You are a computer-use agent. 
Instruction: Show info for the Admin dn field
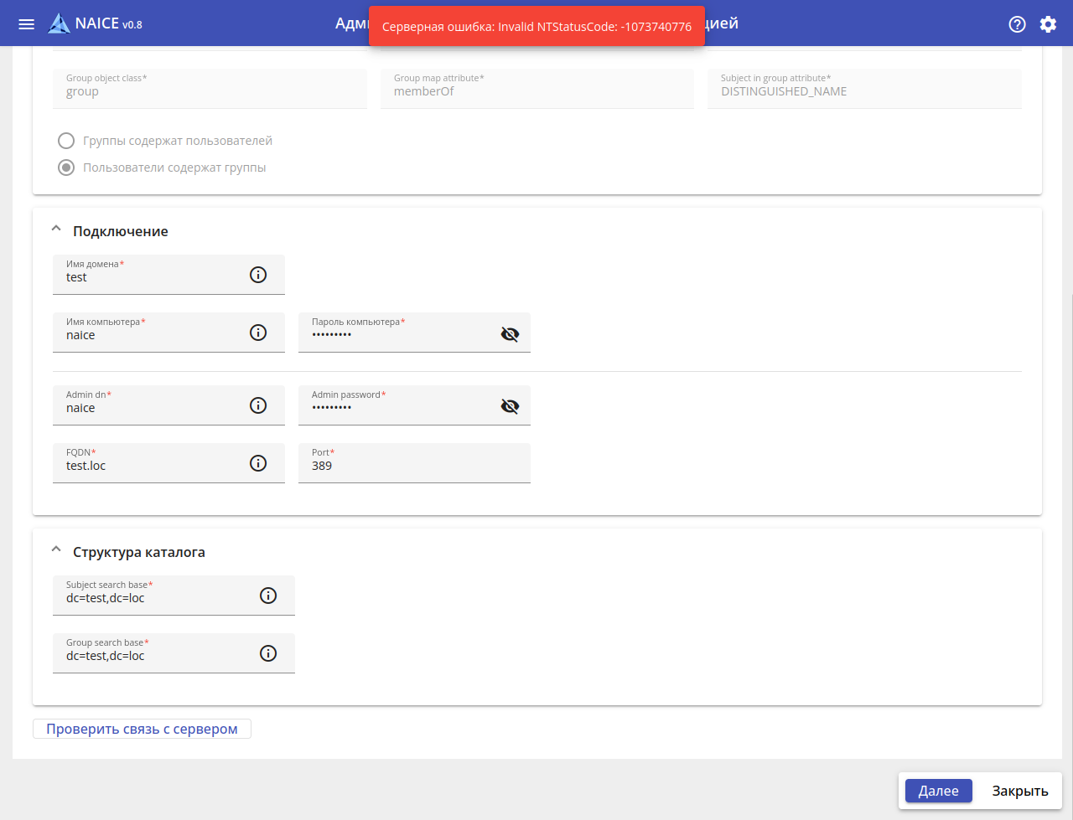[x=258, y=405]
